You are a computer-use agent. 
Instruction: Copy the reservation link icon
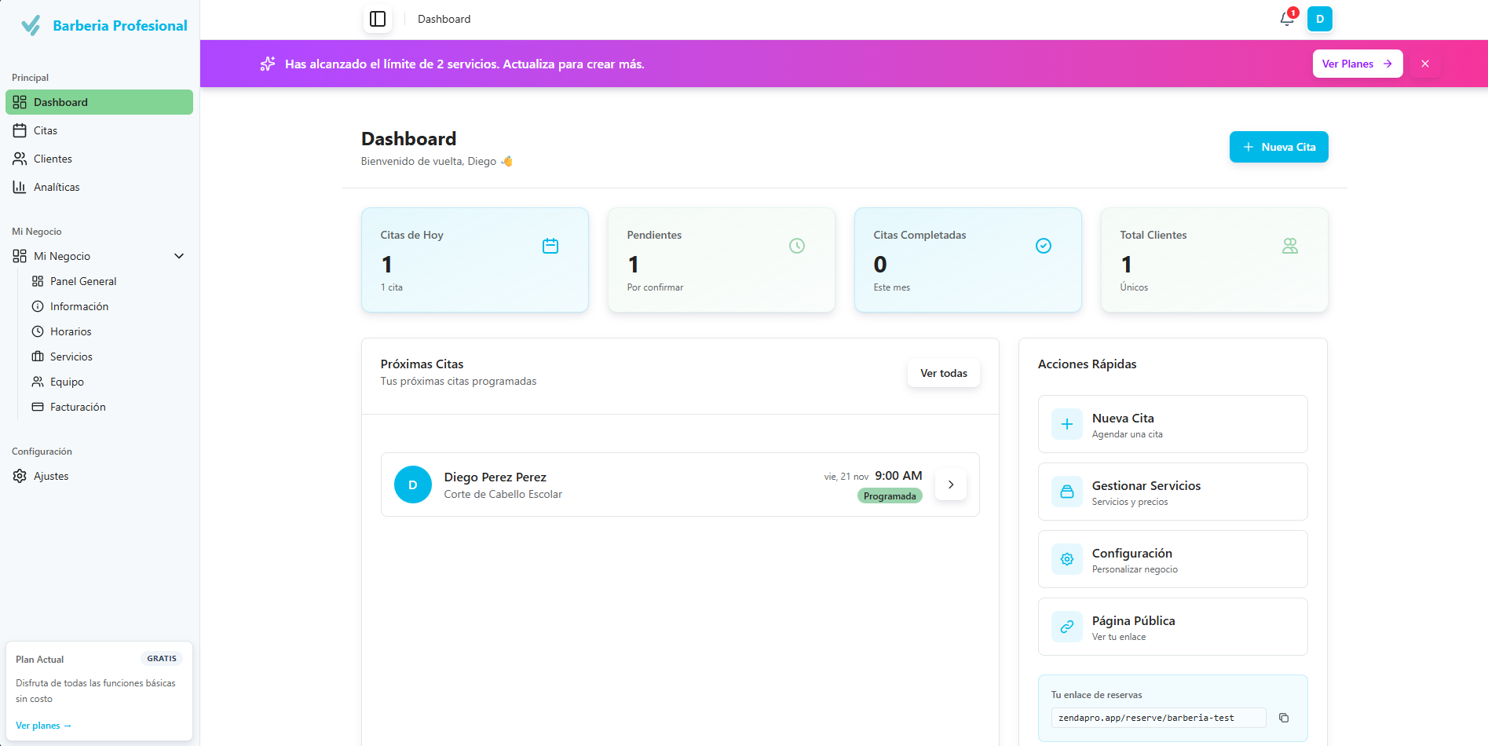[1284, 718]
